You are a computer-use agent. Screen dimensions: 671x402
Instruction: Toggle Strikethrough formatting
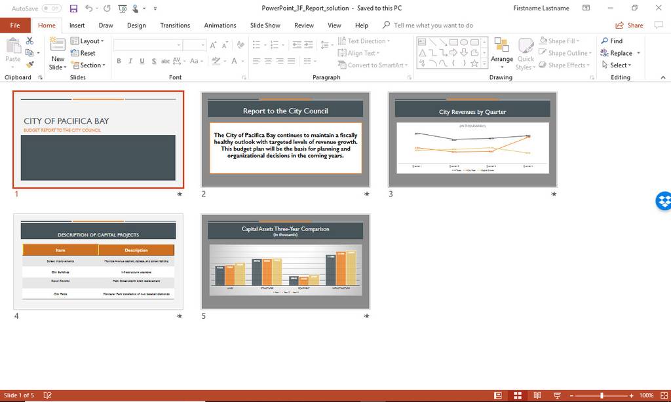point(165,61)
